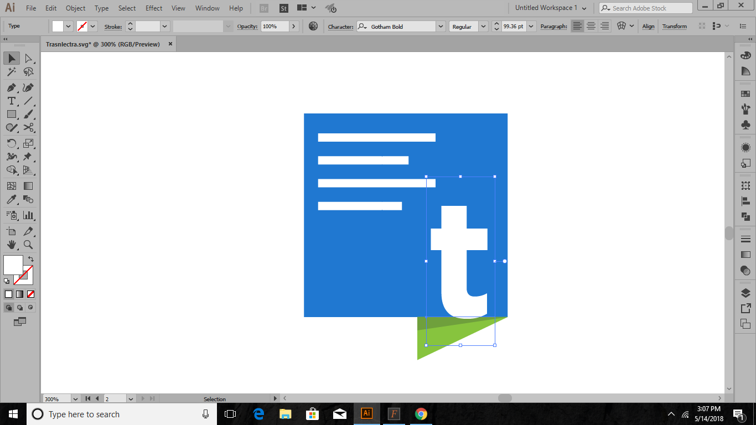Open the Stroke panel link in control bar

pyautogui.click(x=113, y=27)
